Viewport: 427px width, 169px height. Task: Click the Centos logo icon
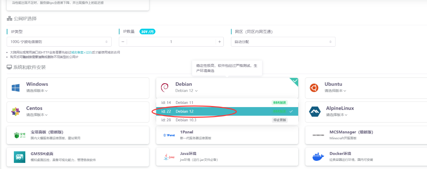16,111
